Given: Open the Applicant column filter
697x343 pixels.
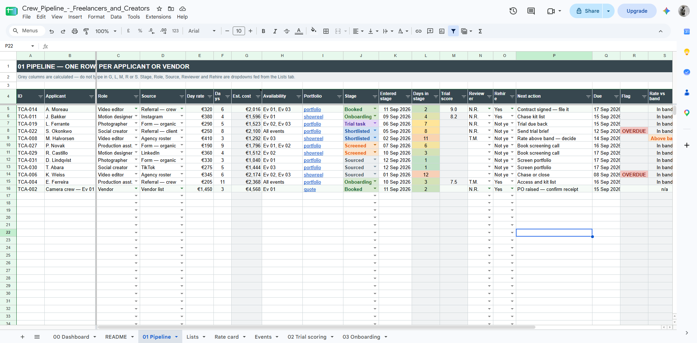Looking at the screenshot, I should [x=91, y=97].
